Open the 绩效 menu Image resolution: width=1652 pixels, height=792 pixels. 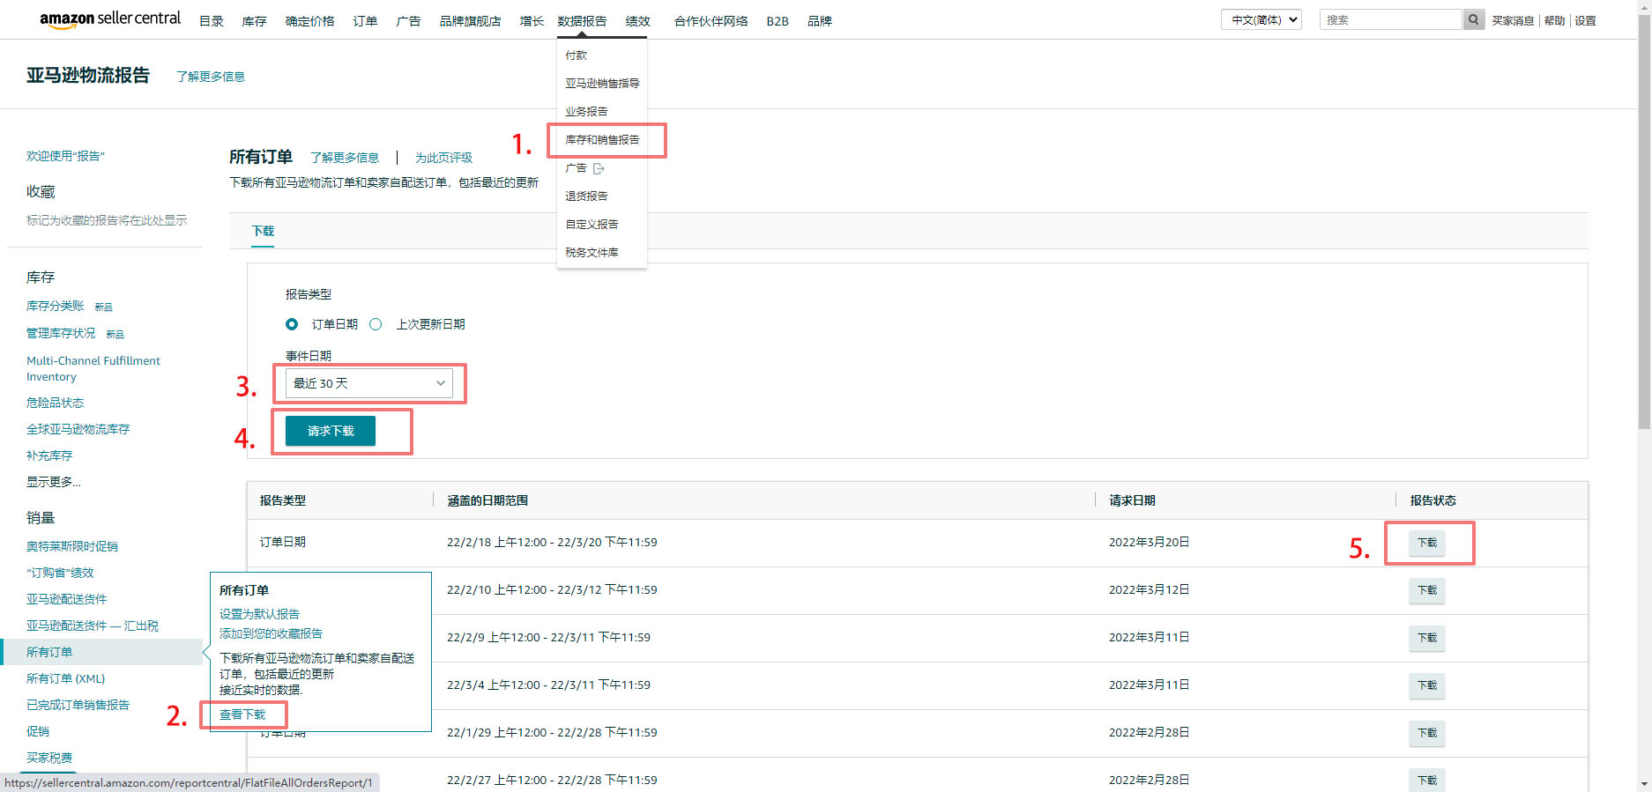point(637,21)
